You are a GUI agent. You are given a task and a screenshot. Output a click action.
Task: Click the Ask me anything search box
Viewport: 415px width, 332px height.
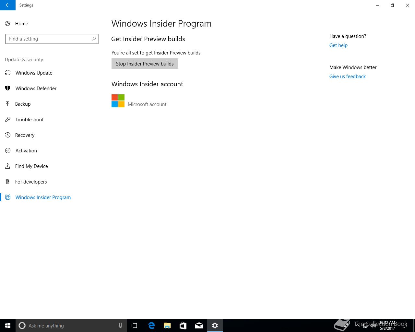point(71,326)
